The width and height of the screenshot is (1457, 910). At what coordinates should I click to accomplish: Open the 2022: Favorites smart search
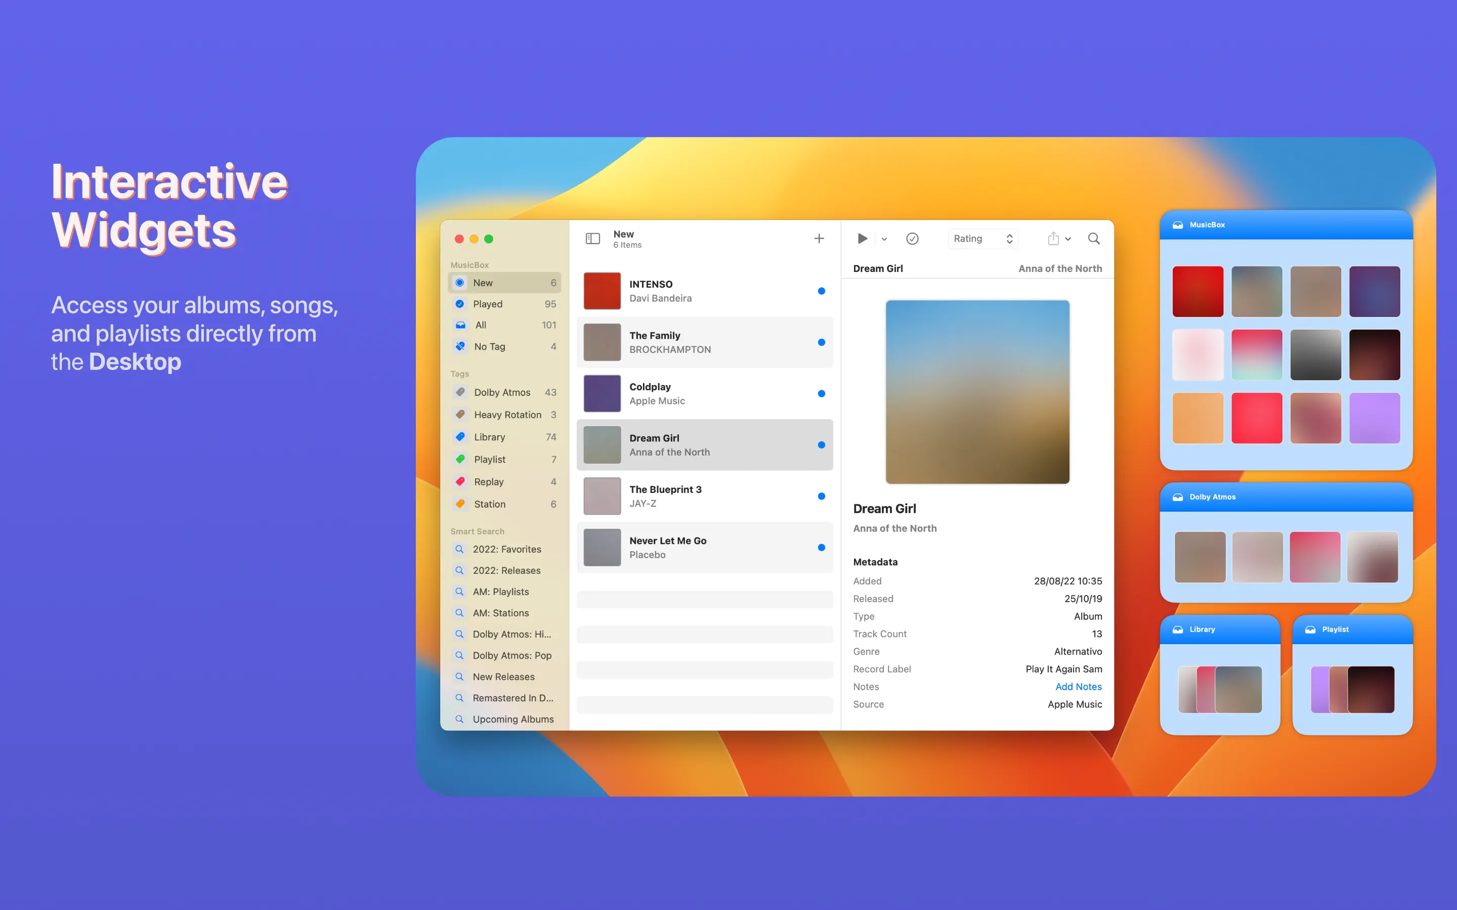[x=506, y=549]
